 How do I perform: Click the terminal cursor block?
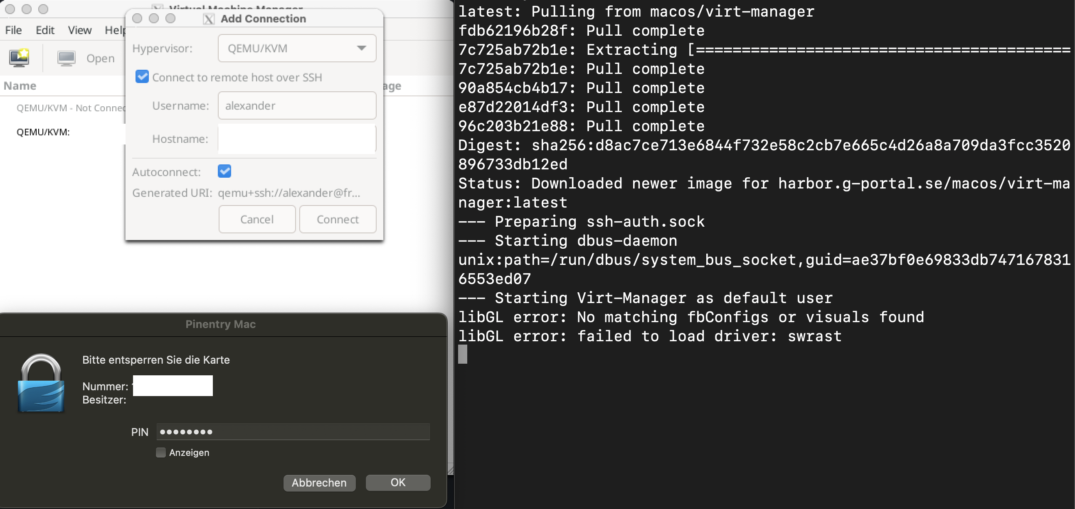(x=462, y=354)
